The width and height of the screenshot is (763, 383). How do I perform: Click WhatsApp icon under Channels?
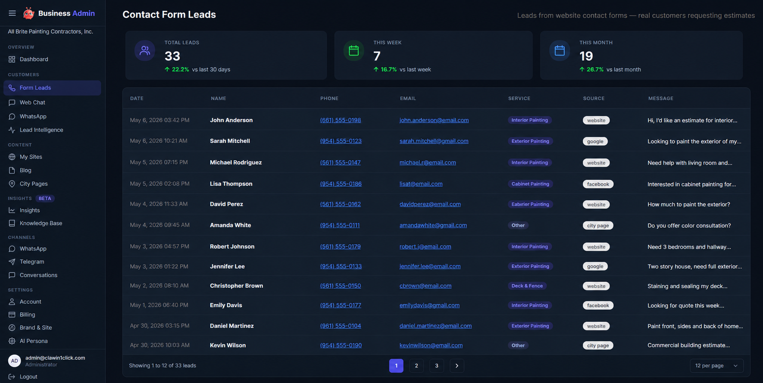coord(12,249)
